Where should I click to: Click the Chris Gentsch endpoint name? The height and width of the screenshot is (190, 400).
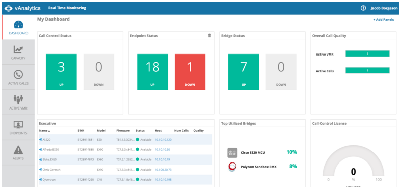[51, 170]
